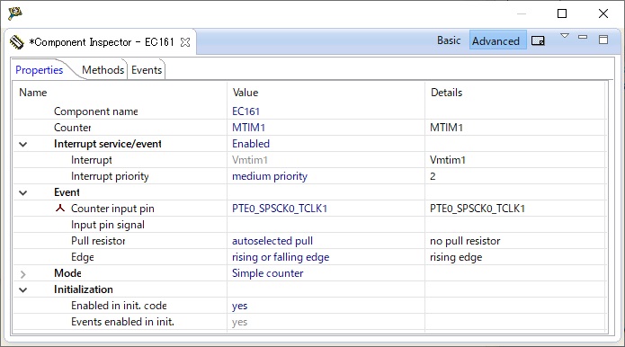
Task: Click the Counter input pin signal icon
Action: coord(59,209)
